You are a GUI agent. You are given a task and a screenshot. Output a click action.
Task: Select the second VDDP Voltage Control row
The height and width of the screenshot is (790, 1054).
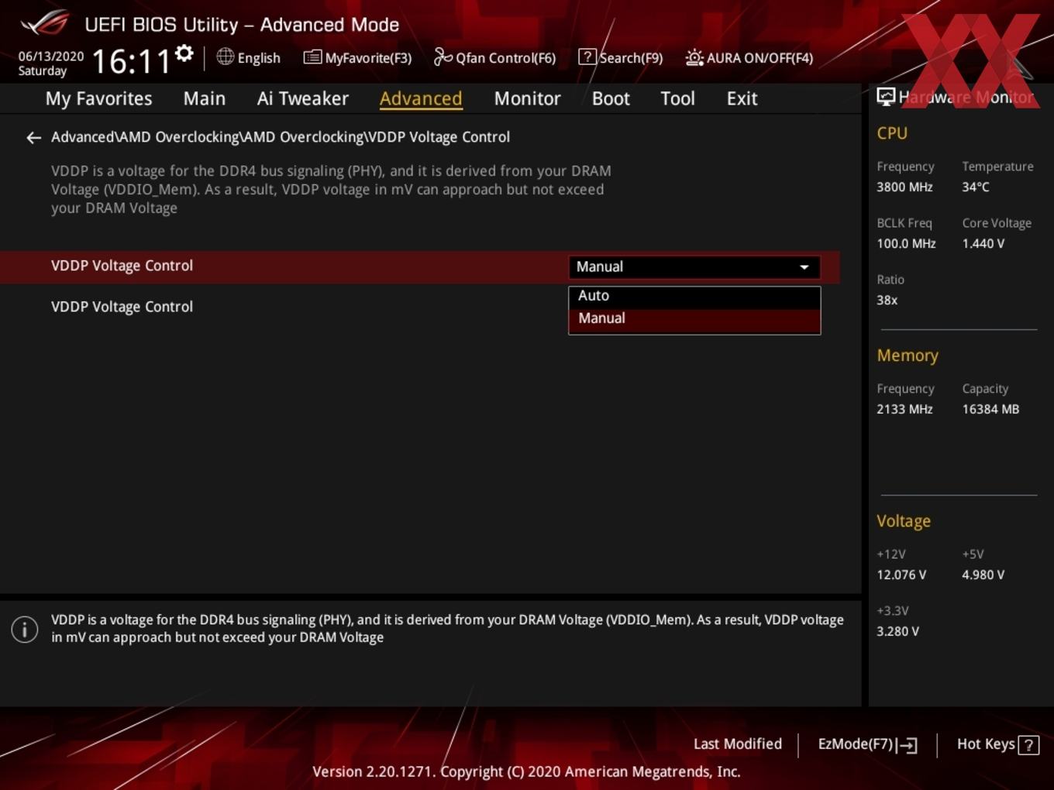[122, 307]
